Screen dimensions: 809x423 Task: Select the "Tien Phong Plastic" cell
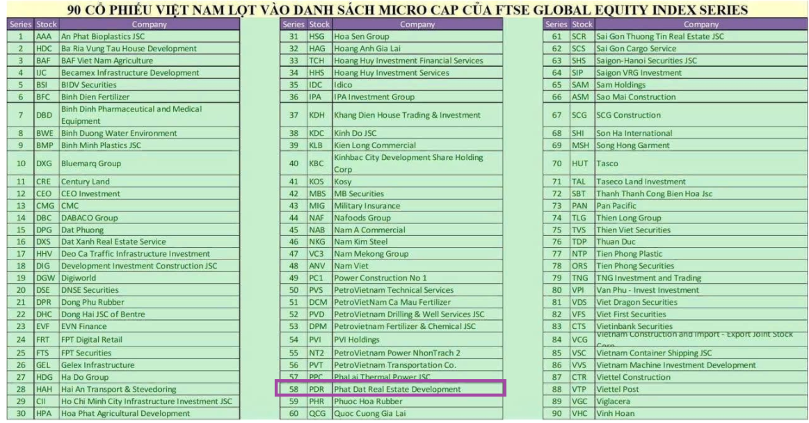pos(700,254)
